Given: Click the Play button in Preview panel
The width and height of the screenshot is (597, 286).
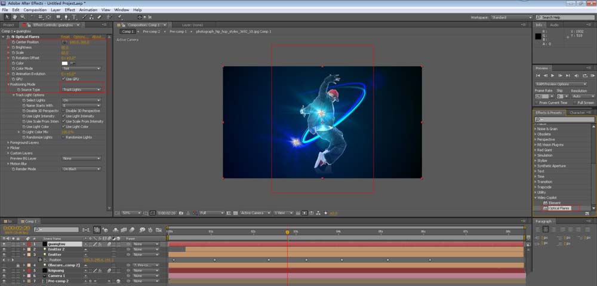Looking at the screenshot, I should click(x=553, y=76).
